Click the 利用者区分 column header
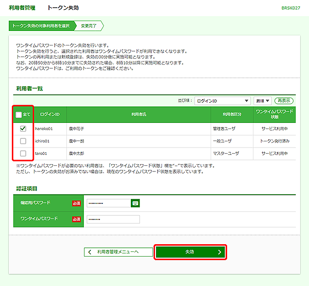The image size is (309, 286). tap(232, 115)
